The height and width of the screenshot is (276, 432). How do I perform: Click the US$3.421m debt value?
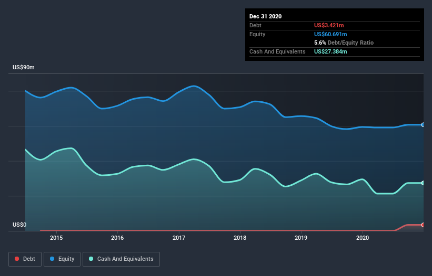tap(329, 25)
